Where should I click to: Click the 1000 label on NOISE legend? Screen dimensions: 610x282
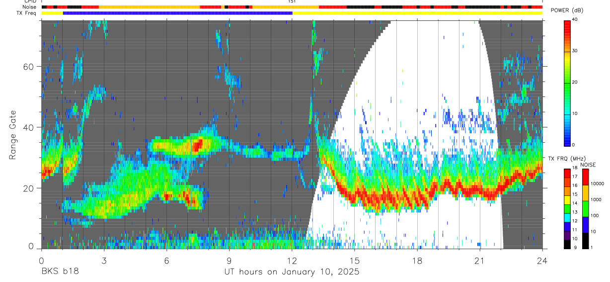596,200
